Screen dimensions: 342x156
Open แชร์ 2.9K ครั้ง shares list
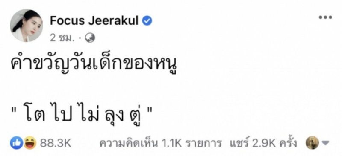(x=263, y=143)
